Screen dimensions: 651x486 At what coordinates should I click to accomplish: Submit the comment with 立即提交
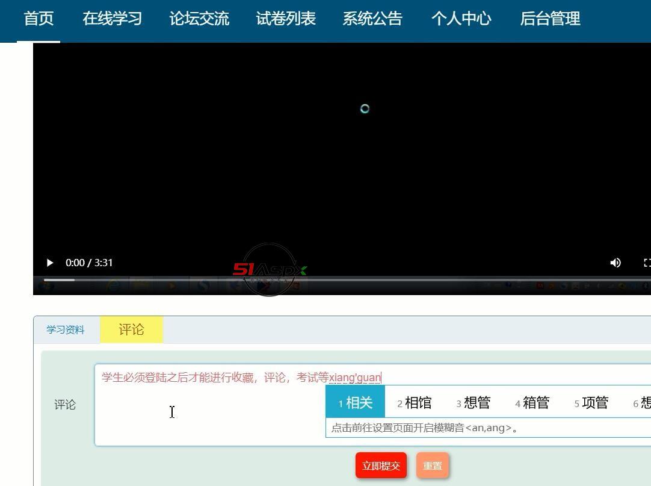pyautogui.click(x=381, y=466)
